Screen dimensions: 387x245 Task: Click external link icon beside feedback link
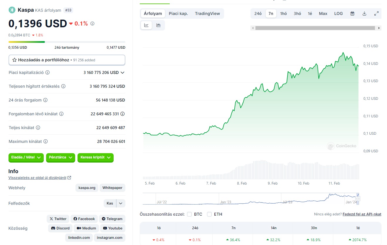69,178
